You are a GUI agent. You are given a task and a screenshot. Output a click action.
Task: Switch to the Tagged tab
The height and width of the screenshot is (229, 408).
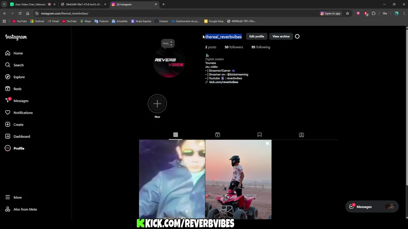click(x=301, y=135)
